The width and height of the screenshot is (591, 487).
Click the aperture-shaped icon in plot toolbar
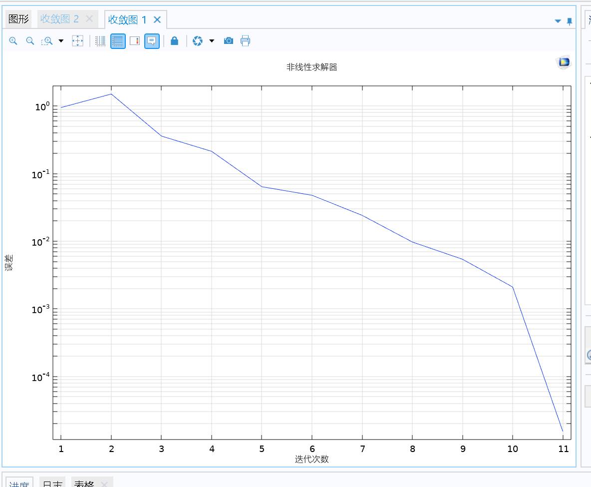tap(198, 41)
